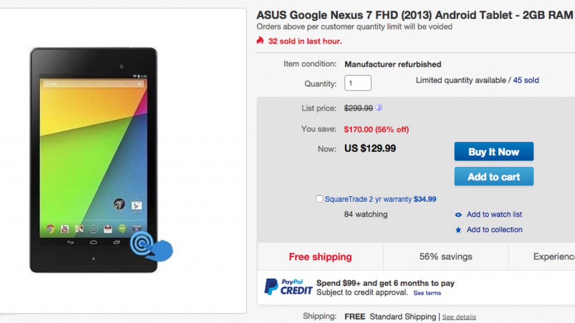
Task: Open the 45 sold link
Action: 526,80
